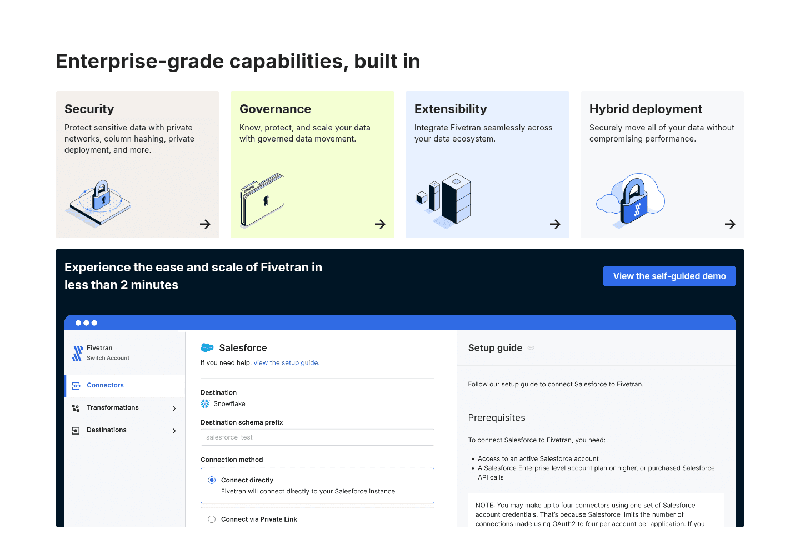
Task: Click the link icon beside Setup guide
Action: [x=531, y=348]
